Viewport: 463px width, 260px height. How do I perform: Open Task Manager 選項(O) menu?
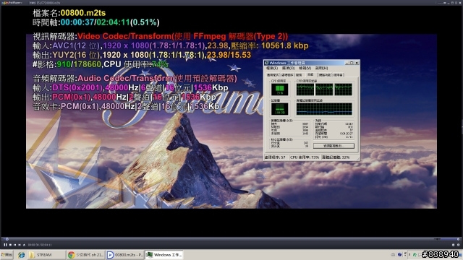pos(288,68)
